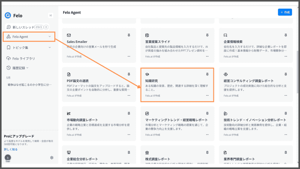Click the 株式調査レポート bank icon
The width and height of the screenshot is (300, 169).
click(147, 153)
